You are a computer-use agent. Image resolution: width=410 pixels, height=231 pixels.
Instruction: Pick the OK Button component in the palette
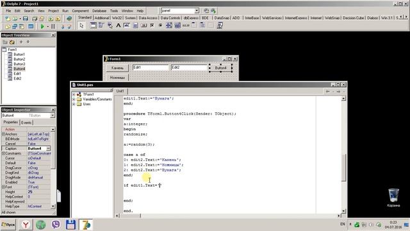tap(143, 26)
